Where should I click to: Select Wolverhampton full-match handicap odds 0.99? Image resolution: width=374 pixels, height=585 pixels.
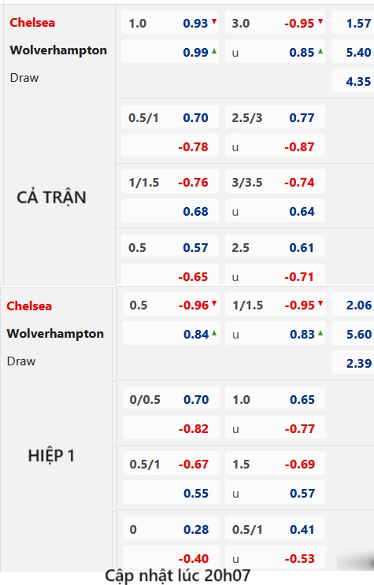195,52
